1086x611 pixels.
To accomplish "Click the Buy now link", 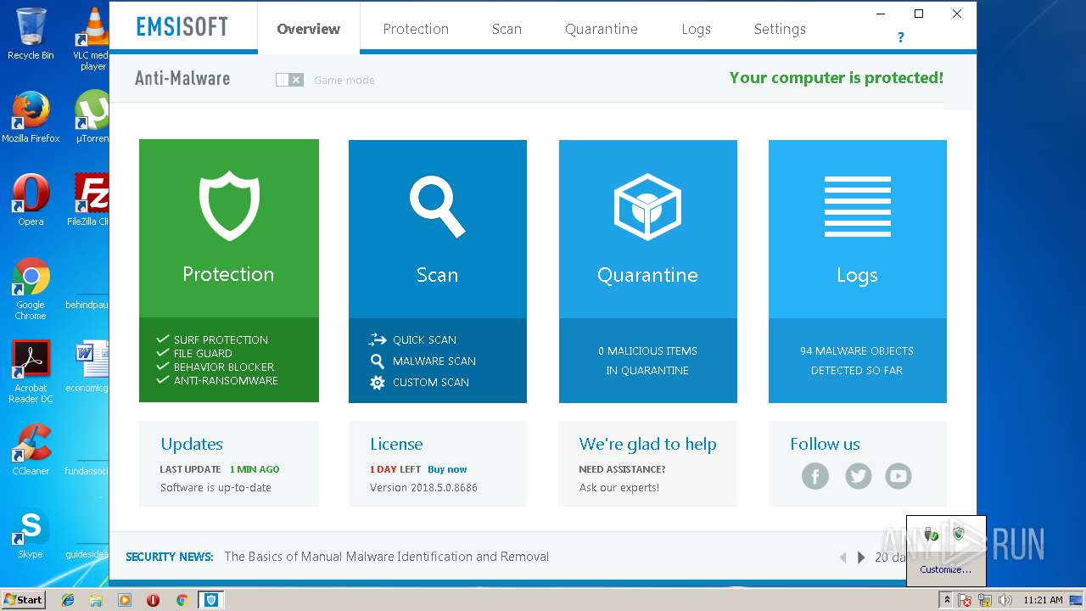I will pos(447,469).
